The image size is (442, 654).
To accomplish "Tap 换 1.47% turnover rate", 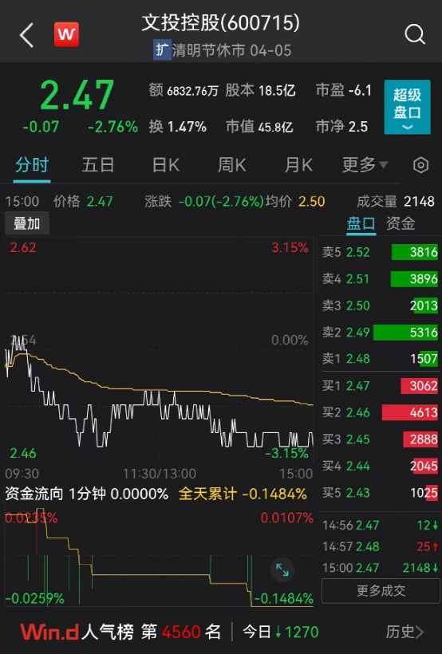I will (x=177, y=127).
